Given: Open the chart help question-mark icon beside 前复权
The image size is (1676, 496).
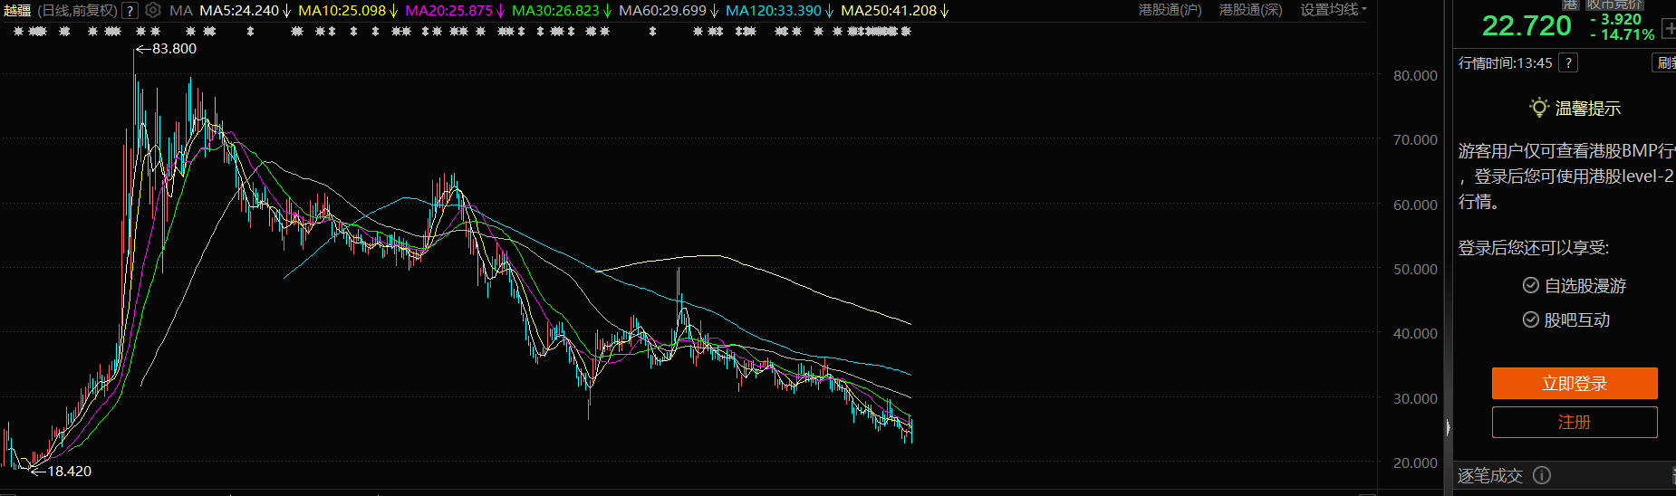Looking at the screenshot, I should point(130,11).
